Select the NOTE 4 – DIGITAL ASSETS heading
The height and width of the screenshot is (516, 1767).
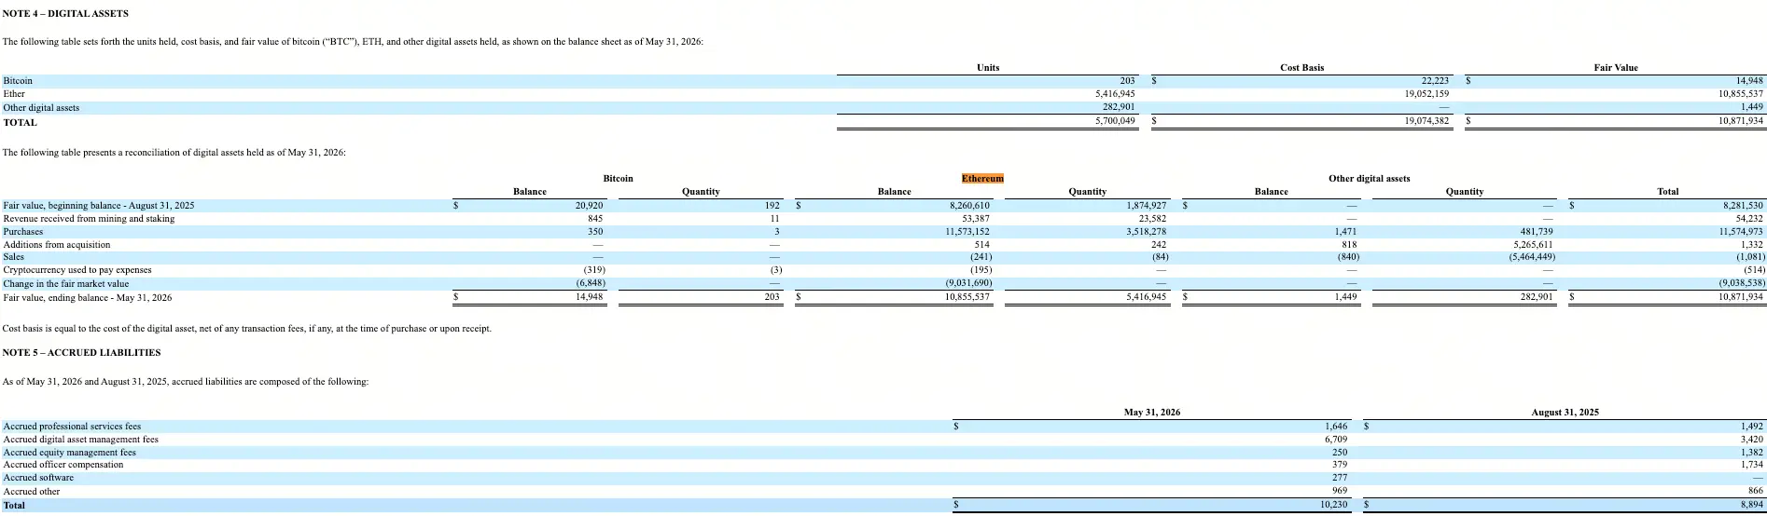[65, 14]
